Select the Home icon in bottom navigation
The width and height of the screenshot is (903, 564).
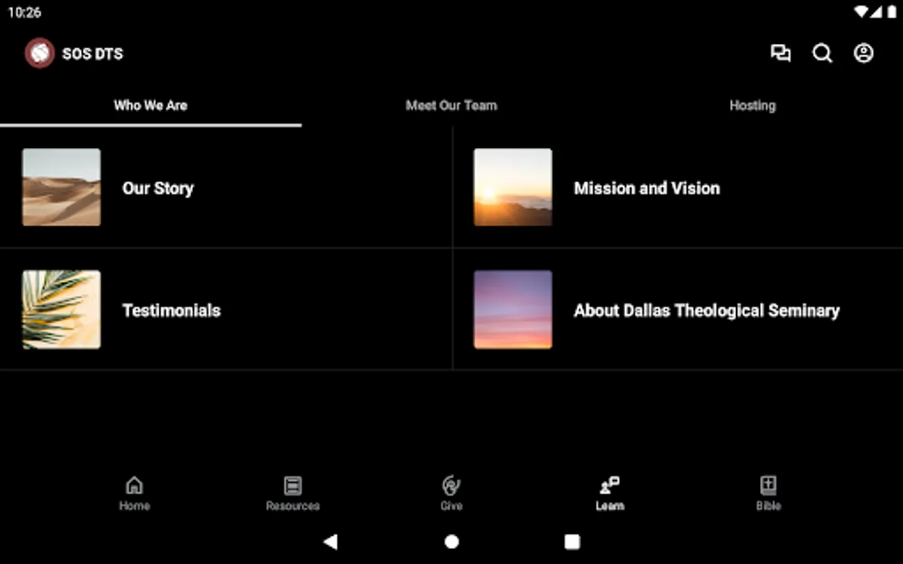[134, 492]
